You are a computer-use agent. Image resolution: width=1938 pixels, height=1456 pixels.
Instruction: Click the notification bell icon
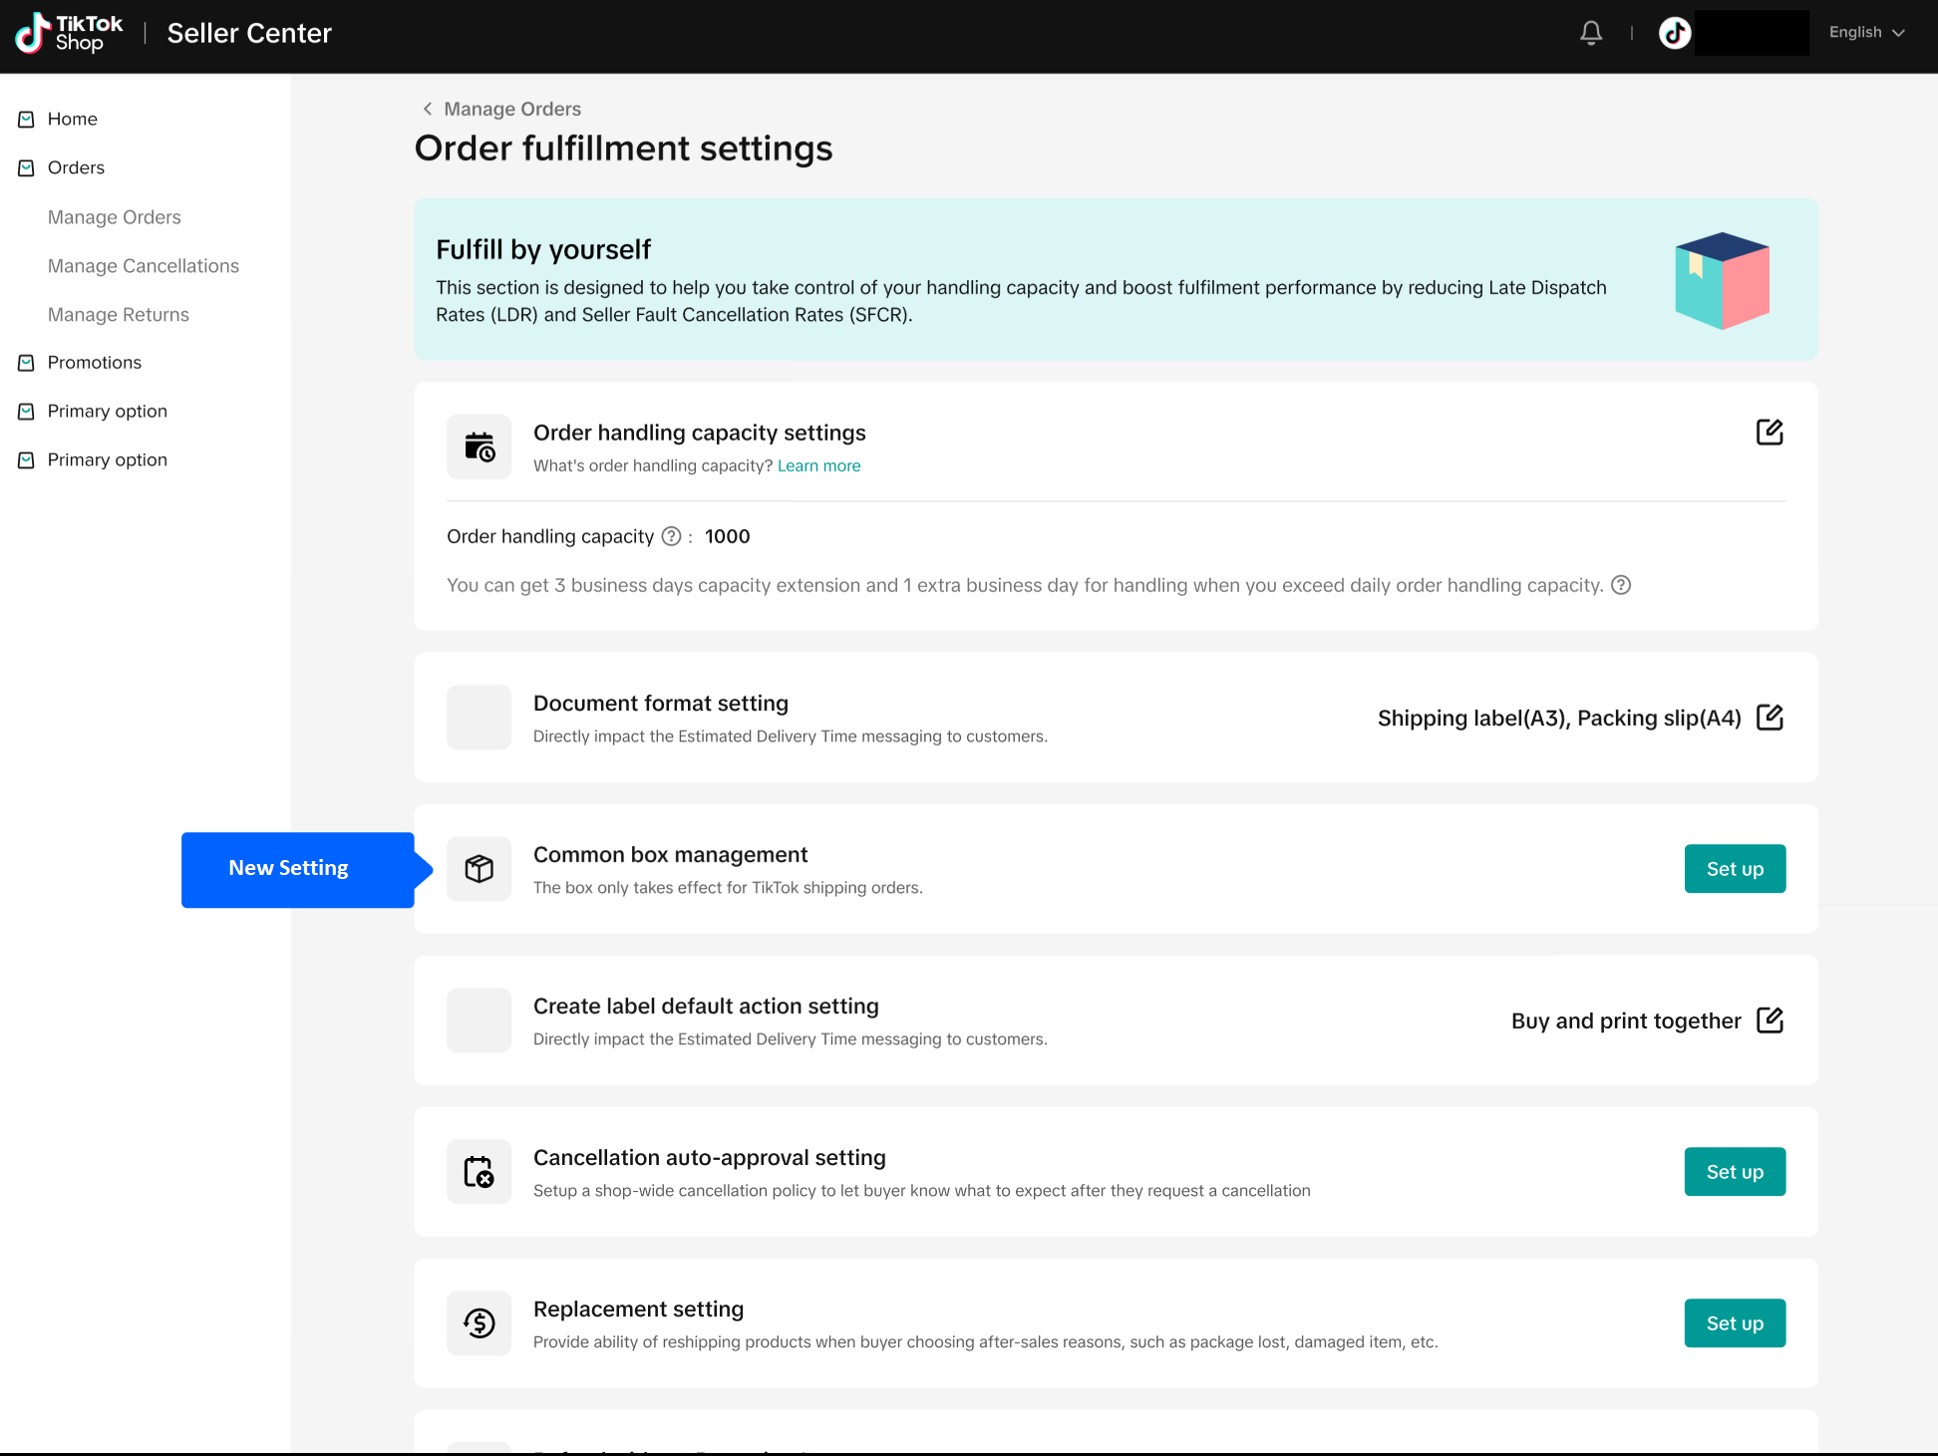coord(1591,33)
